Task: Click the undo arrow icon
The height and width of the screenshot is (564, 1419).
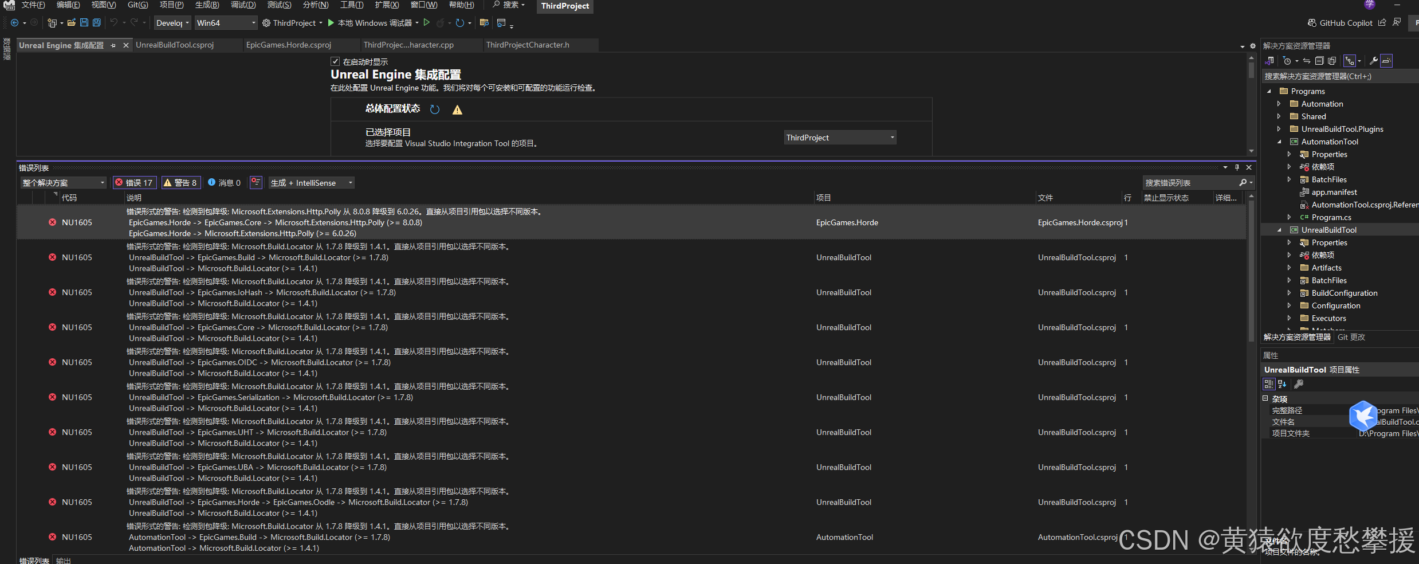Action: tap(114, 22)
